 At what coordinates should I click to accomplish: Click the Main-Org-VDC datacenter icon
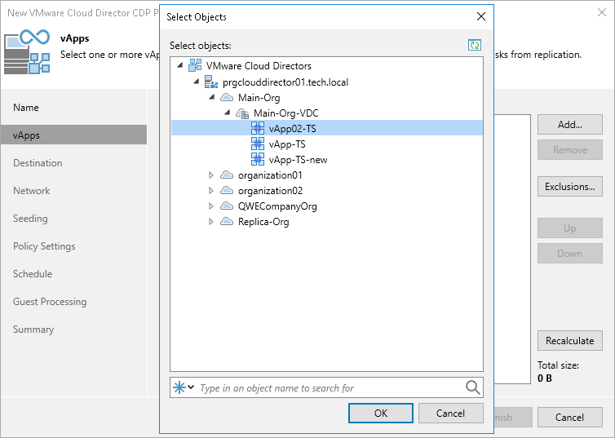coord(242,113)
